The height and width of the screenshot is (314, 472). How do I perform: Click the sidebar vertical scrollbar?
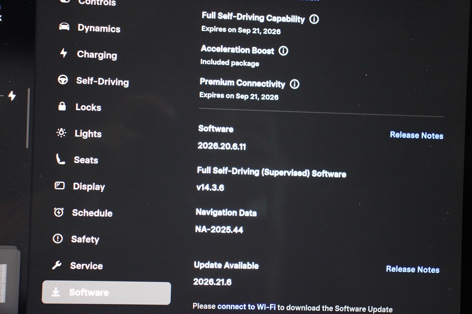coord(28,118)
